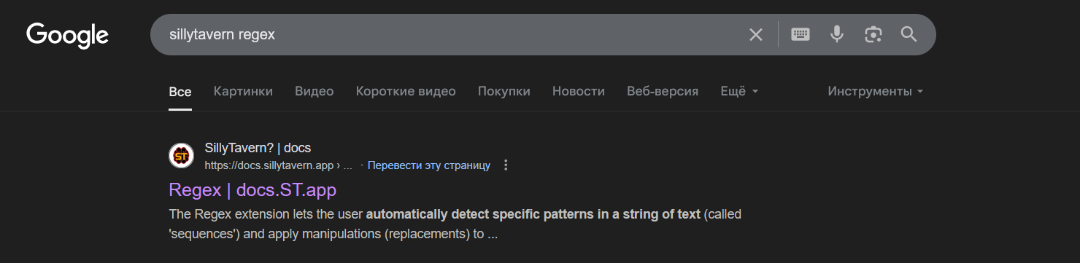Image resolution: width=1080 pixels, height=263 pixels.
Task: Click Перевести эту страницу link
Action: coord(429,165)
